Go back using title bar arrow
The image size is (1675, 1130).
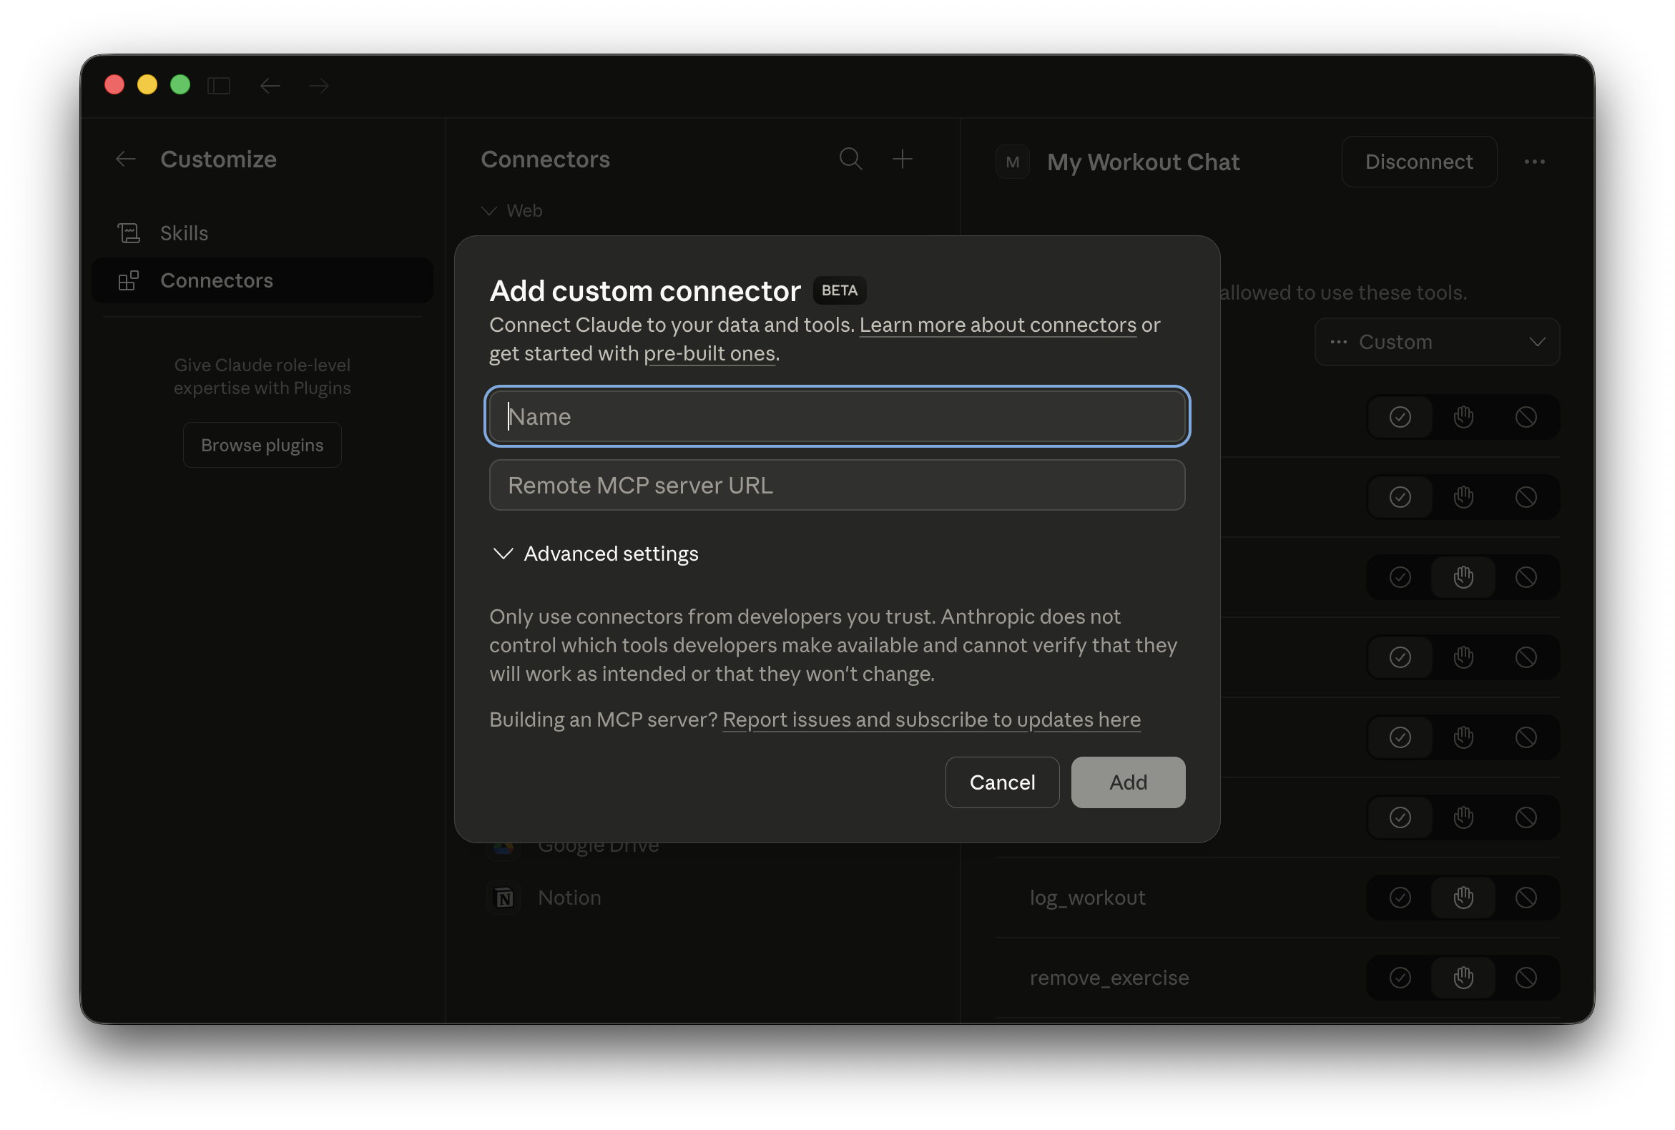click(270, 86)
